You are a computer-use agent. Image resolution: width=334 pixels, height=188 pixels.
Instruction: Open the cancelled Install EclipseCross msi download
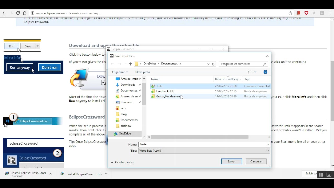pyautogui.click(x=26, y=174)
